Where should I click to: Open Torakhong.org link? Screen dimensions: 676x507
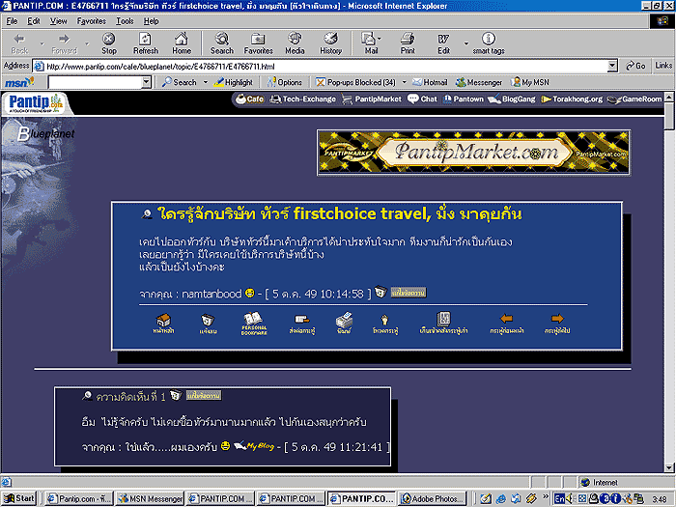[572, 99]
